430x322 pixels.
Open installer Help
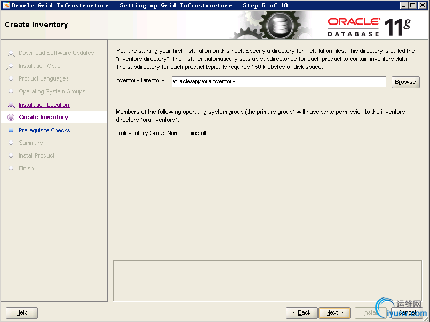point(22,312)
